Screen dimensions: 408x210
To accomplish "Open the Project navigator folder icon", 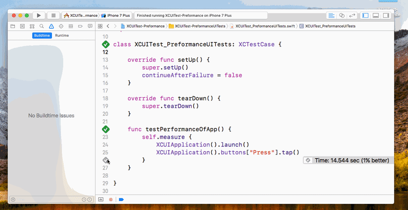I will (x=12, y=26).
